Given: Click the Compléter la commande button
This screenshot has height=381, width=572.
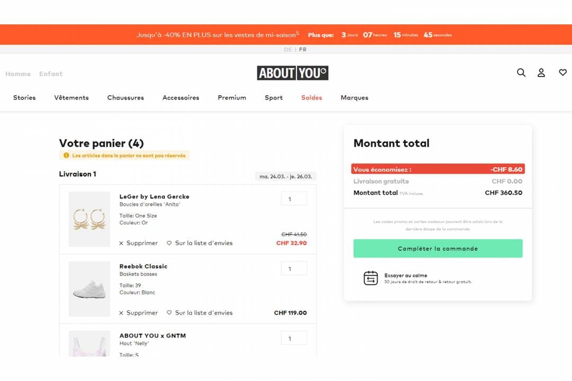Looking at the screenshot, I should click(437, 248).
